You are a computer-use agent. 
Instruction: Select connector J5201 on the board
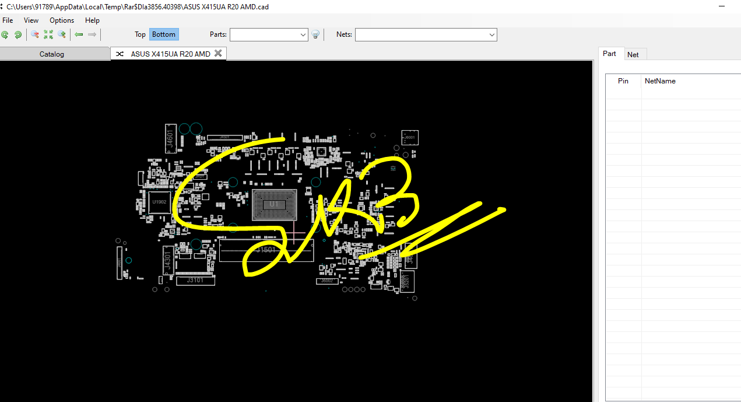tap(408, 281)
